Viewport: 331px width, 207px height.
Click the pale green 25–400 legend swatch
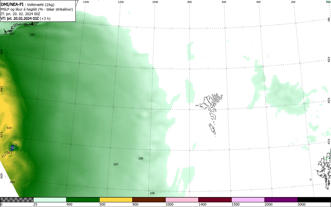click(50, 200)
